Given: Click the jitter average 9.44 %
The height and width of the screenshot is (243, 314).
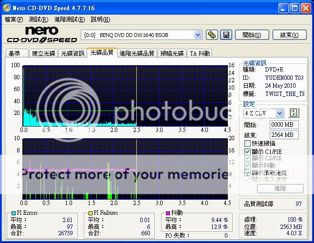Looking at the screenshot, I should 220,220.
